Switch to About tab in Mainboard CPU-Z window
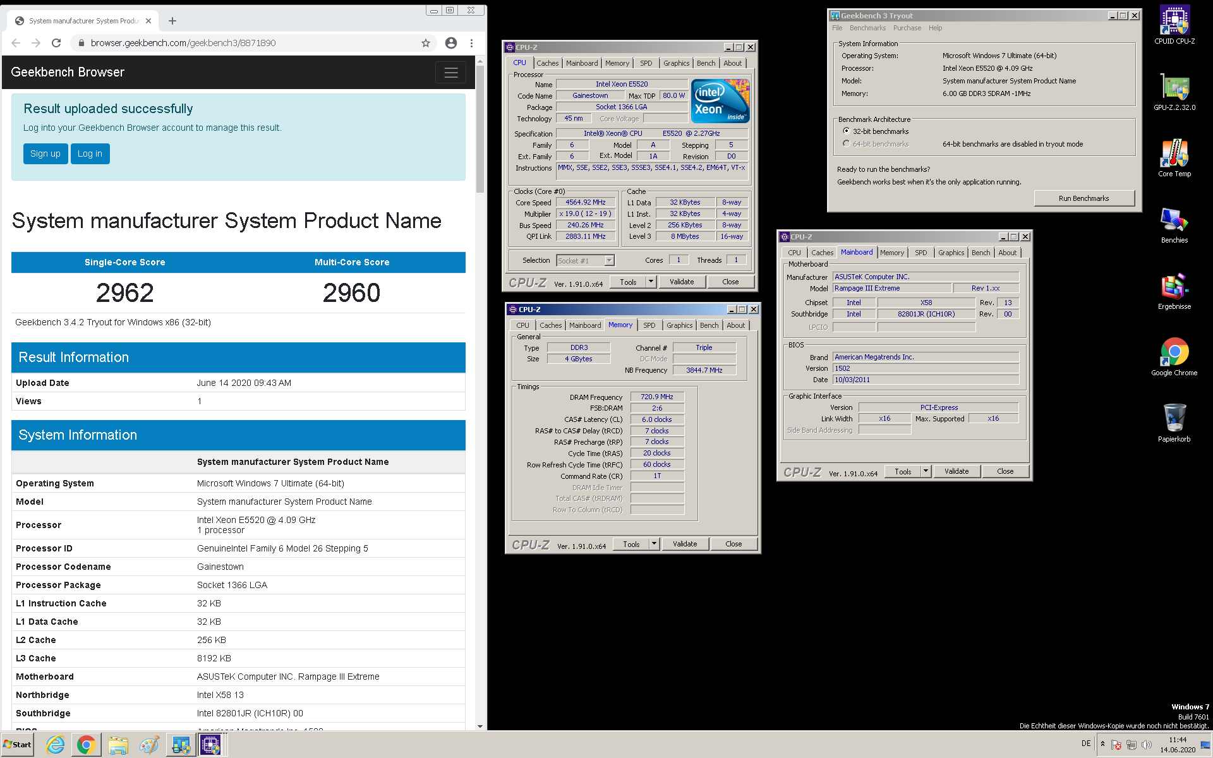 (x=1008, y=253)
